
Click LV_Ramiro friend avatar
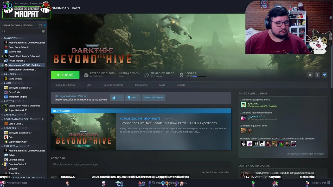pyautogui.click(x=243, y=118)
